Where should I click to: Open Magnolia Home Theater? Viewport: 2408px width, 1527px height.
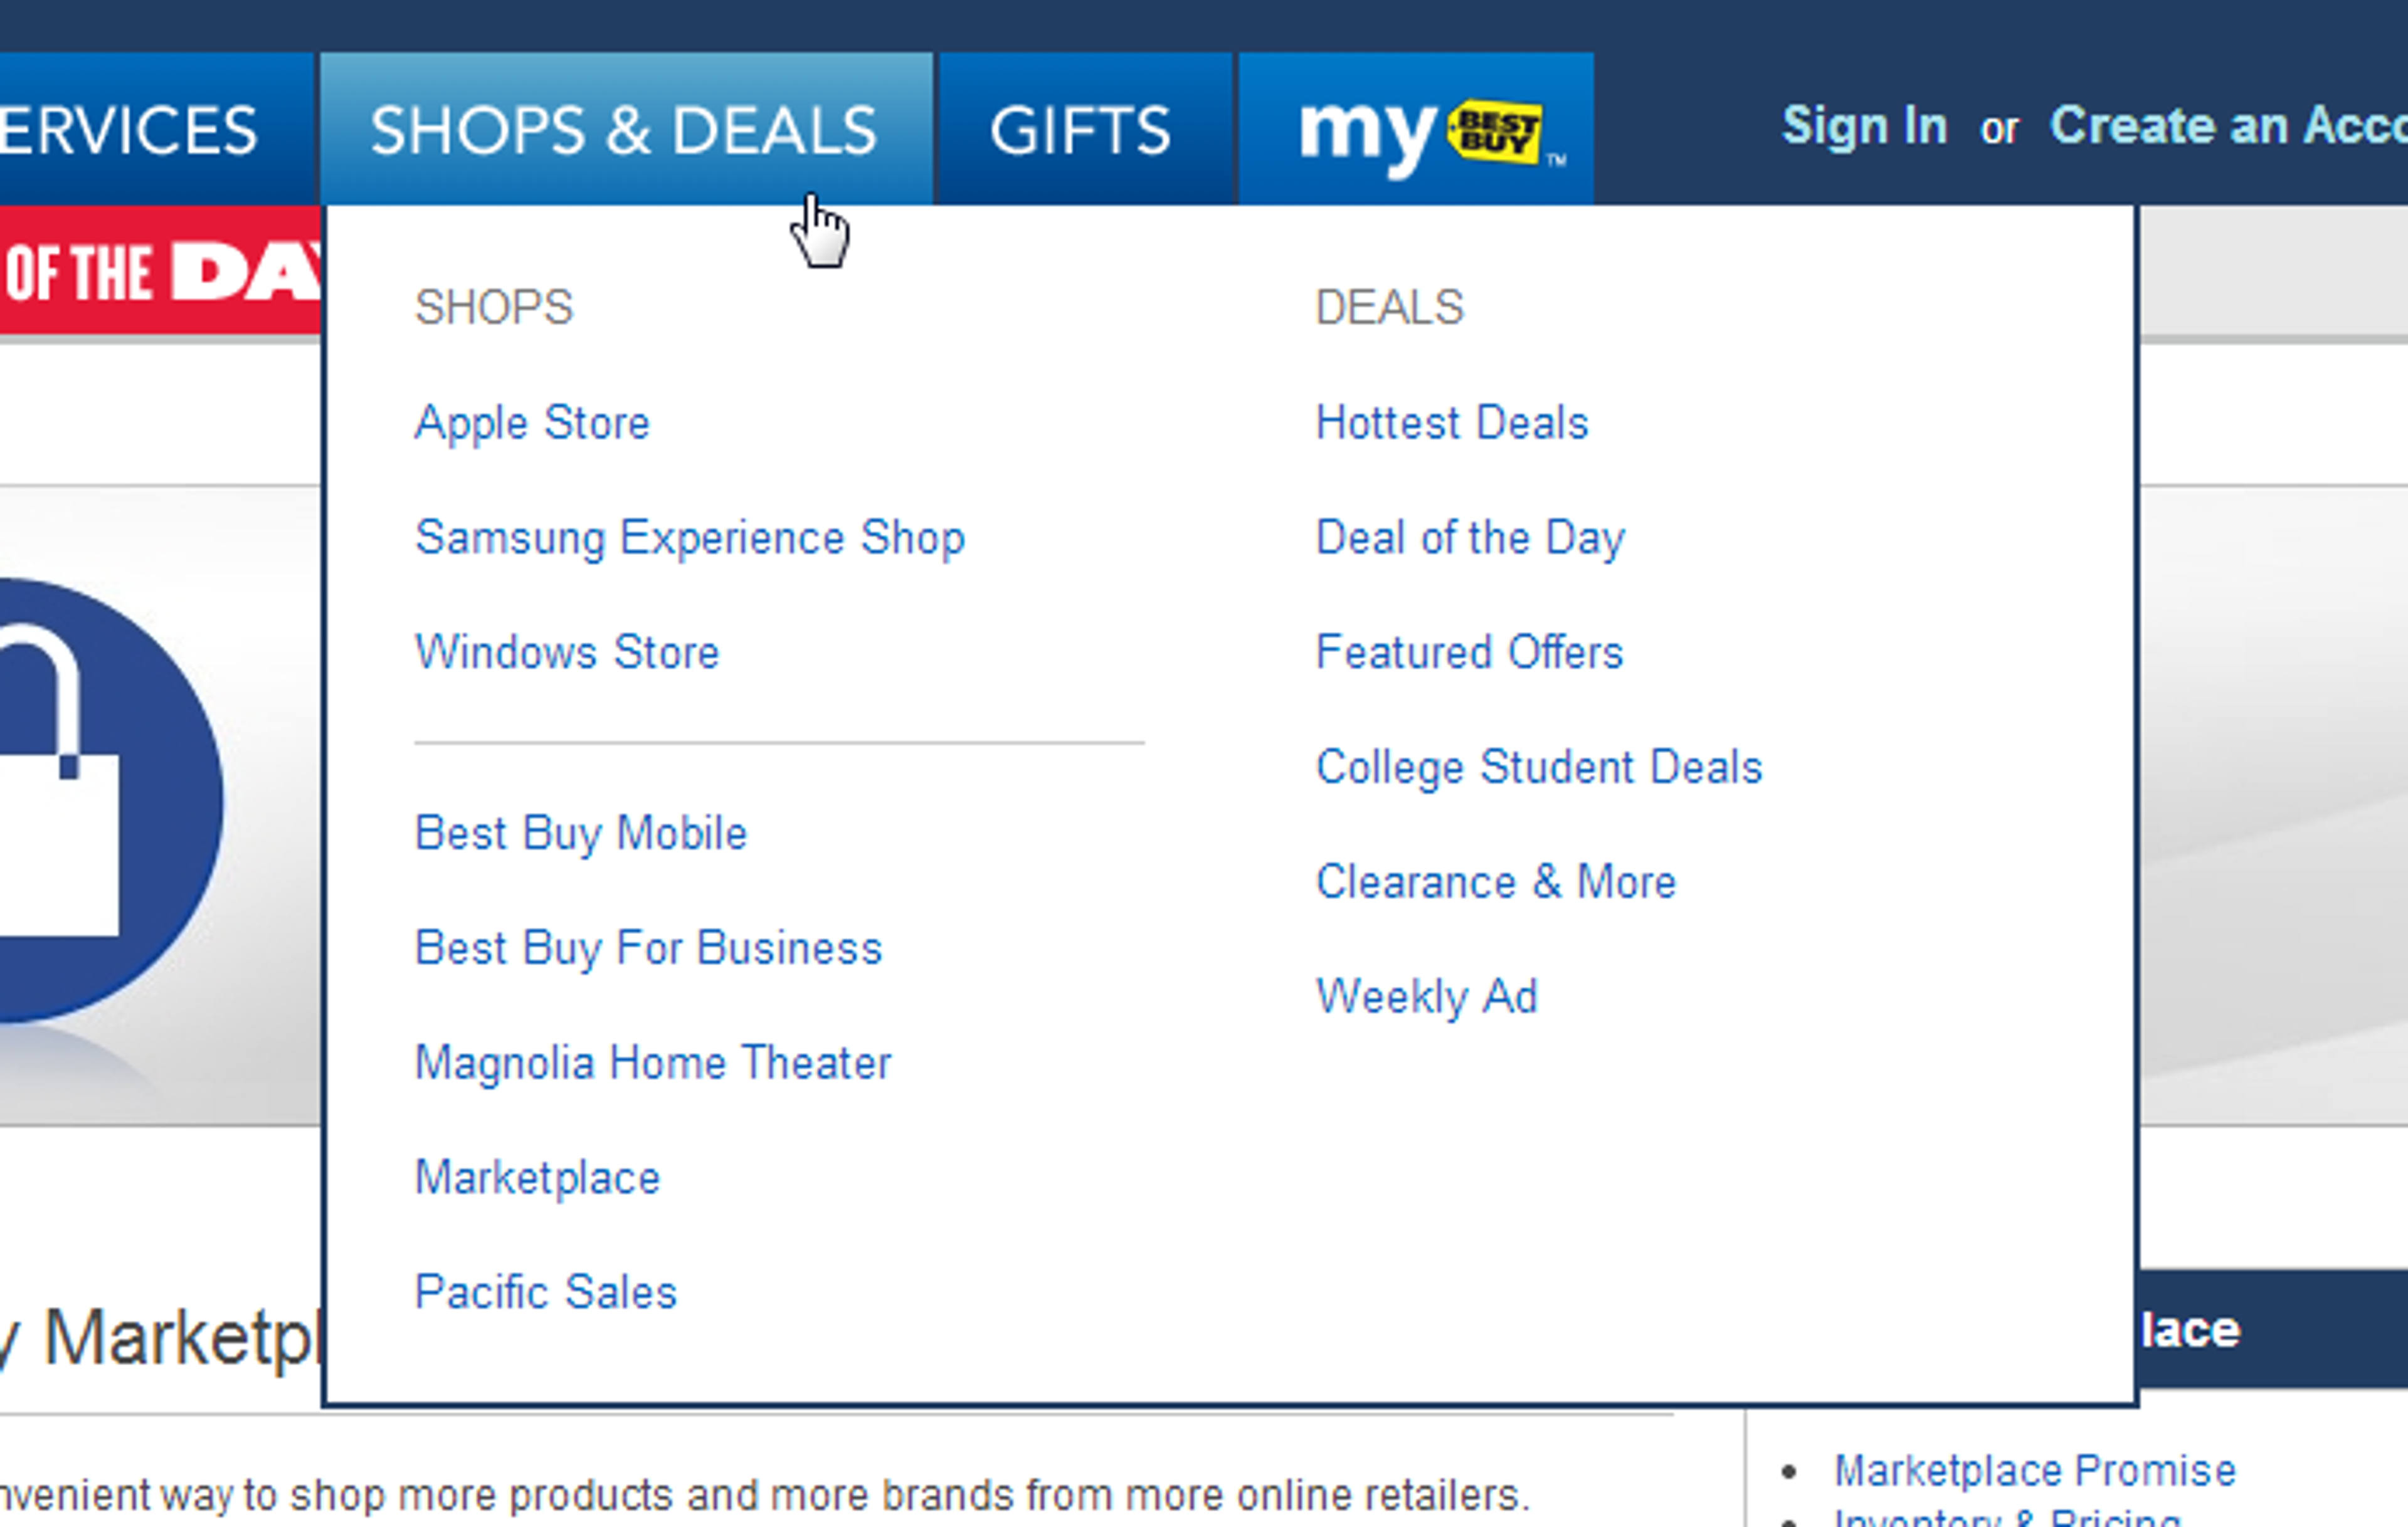click(x=653, y=1063)
